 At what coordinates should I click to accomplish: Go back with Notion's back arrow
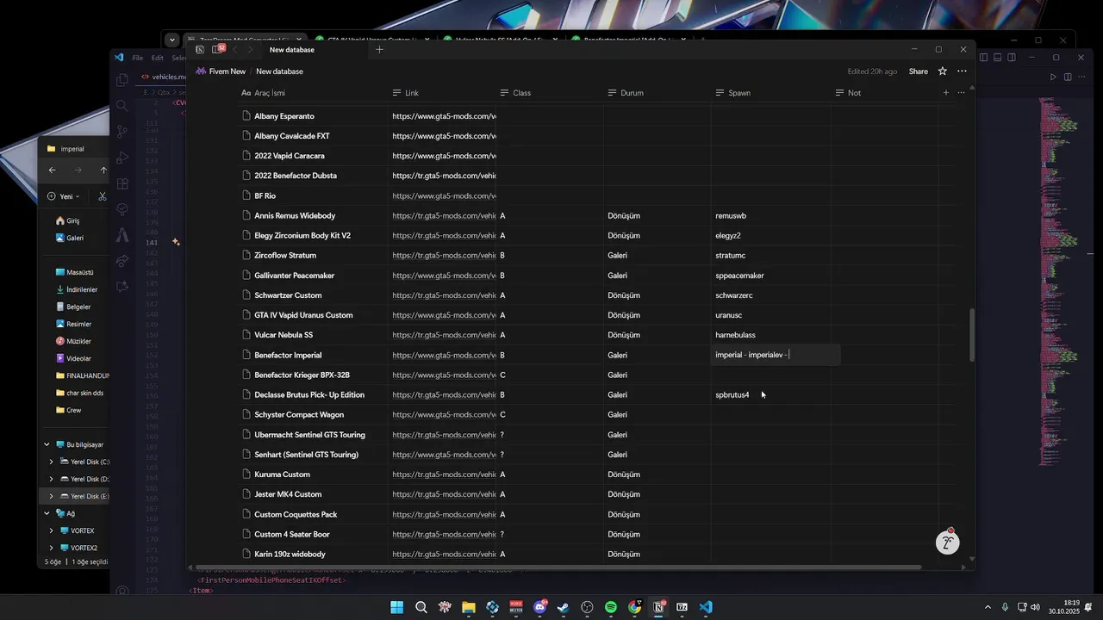pyautogui.click(x=234, y=50)
